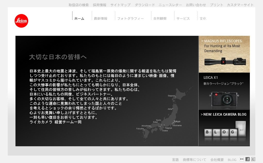Click 新カラーバージョン"ブラック" subtitle

(223, 84)
